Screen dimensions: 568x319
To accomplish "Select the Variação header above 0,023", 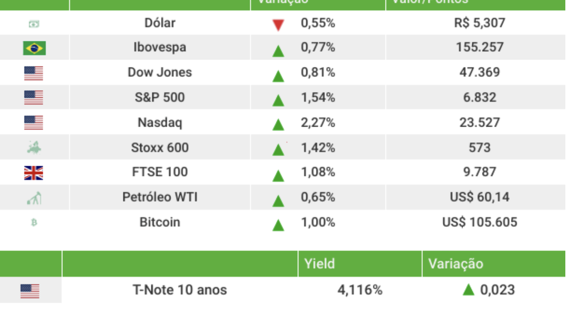I will pyautogui.click(x=455, y=264).
